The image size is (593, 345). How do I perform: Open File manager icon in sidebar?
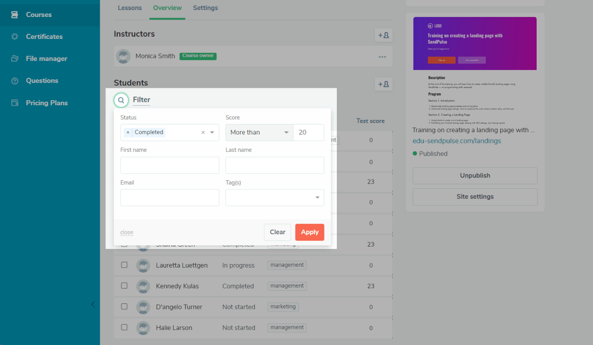[15, 59]
